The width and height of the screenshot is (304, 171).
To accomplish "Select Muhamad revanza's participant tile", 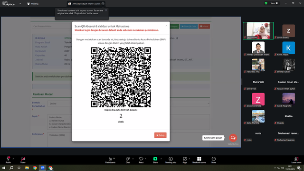I will [288, 133].
